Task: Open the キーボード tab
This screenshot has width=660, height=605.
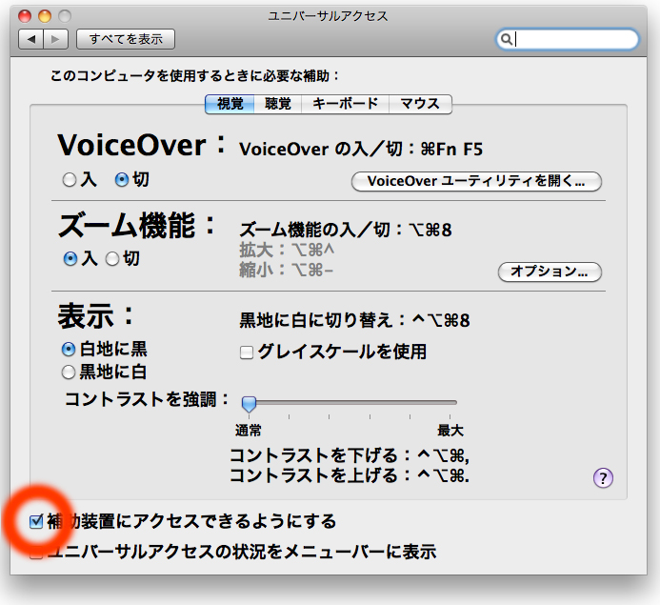Action: coord(345,104)
